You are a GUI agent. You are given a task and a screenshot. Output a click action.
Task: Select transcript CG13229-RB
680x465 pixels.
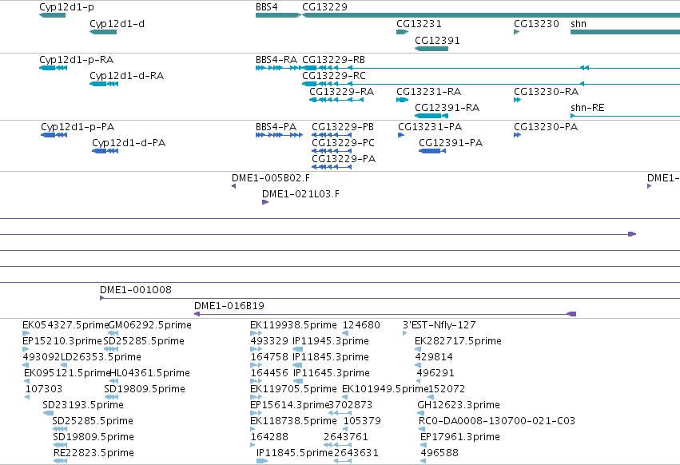point(491,68)
